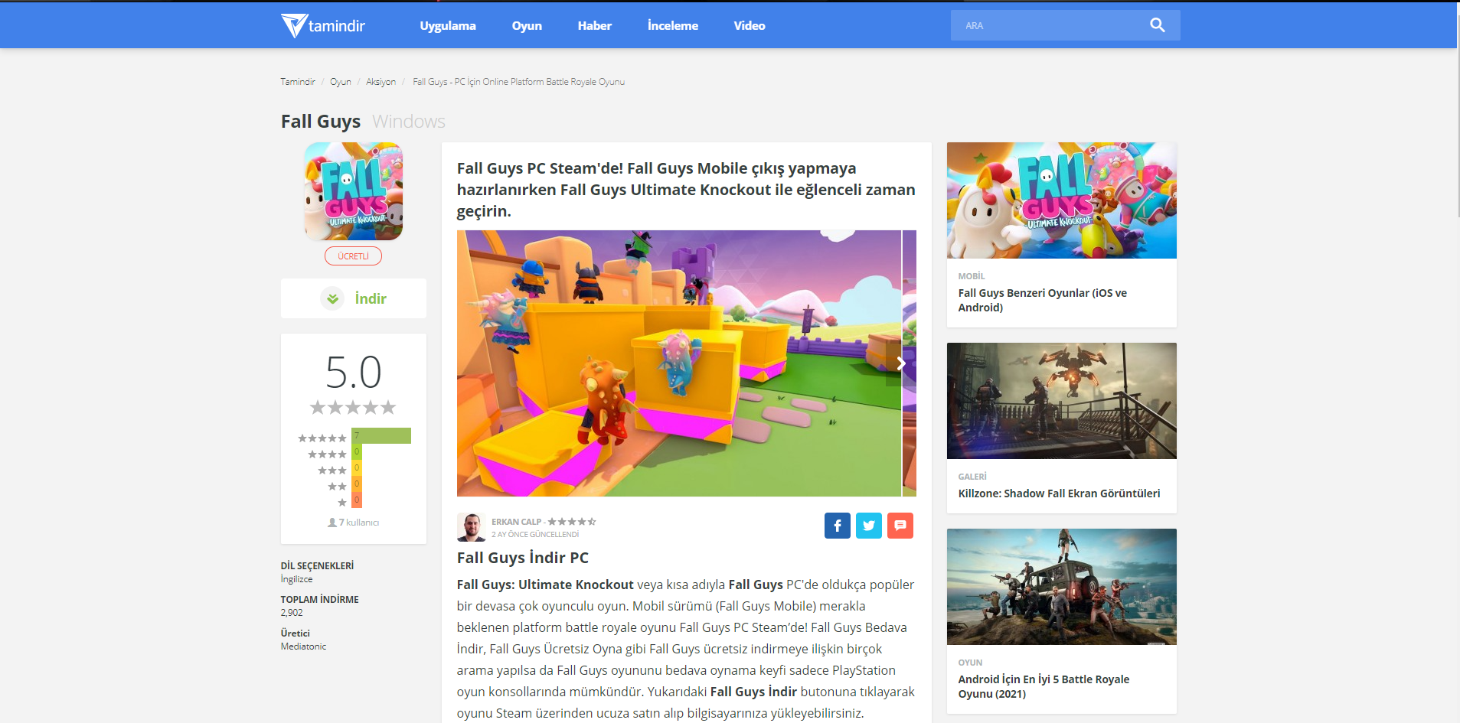Share on Facebook icon button
The height and width of the screenshot is (723, 1460).
(838, 526)
